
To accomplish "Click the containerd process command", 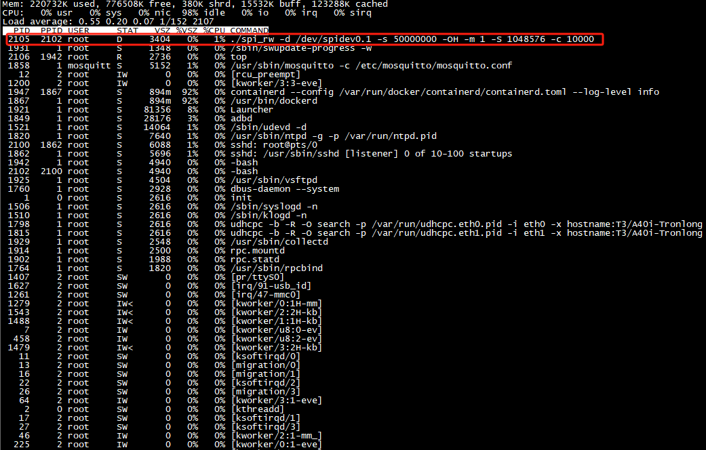I will pos(444,92).
